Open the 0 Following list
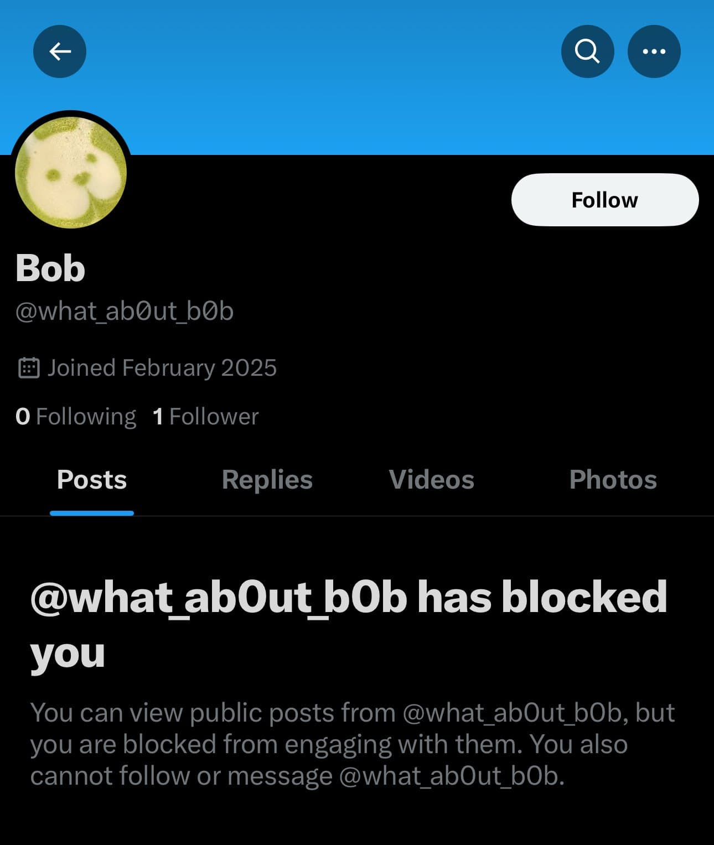Screen dimensions: 714x845 pyautogui.click(x=76, y=417)
